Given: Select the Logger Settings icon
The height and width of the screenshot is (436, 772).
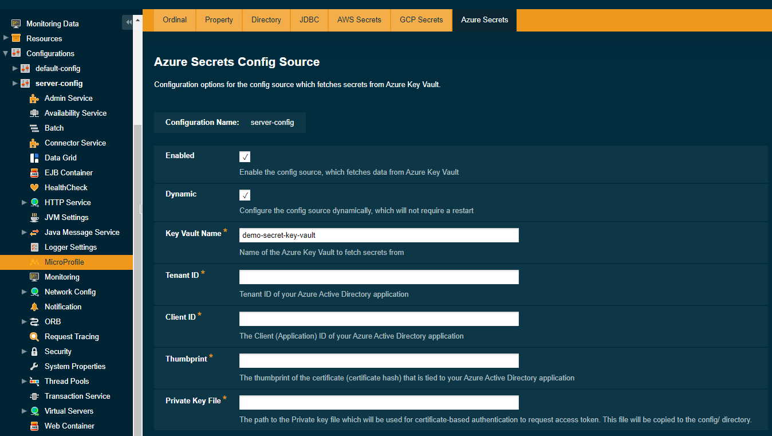Looking at the screenshot, I should coord(34,247).
